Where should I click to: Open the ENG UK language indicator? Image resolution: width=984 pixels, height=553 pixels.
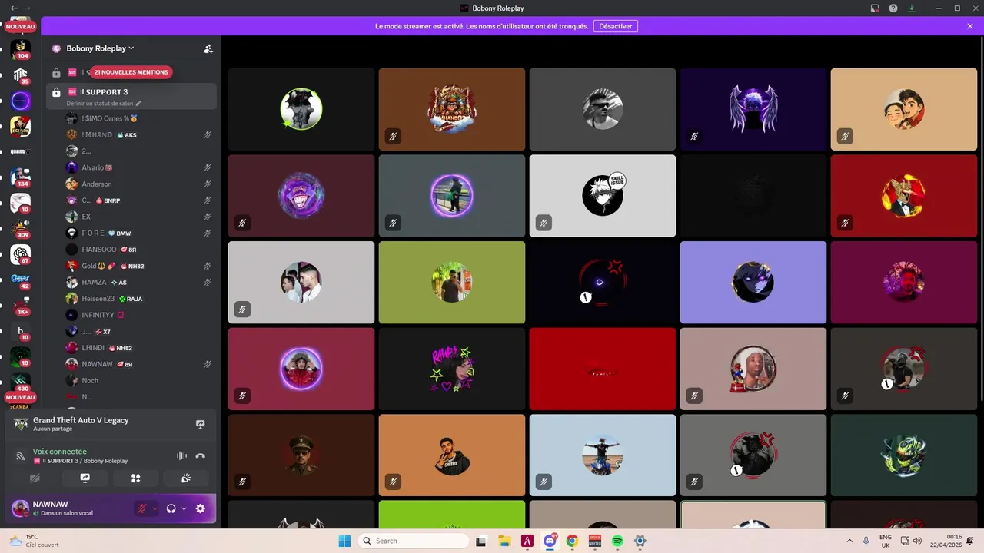click(x=886, y=541)
